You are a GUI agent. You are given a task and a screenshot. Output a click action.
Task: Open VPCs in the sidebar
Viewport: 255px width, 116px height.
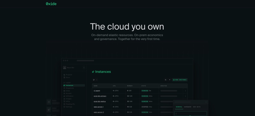[x=68, y=101]
